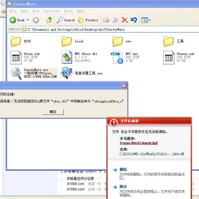The width and height of the screenshot is (199, 199).
Task: Click the blue Undo toolbar icon
Action: [134, 20]
